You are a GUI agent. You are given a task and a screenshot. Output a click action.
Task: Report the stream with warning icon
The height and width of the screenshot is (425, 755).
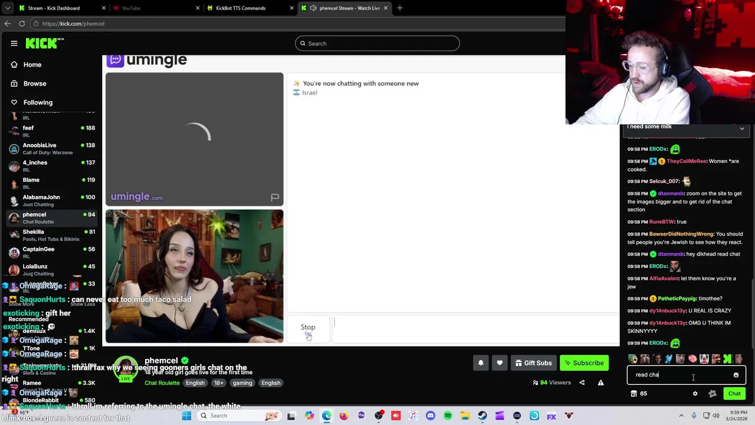click(600, 382)
